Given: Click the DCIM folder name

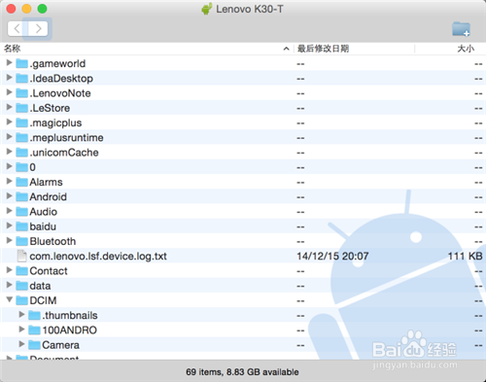Looking at the screenshot, I should (x=43, y=300).
